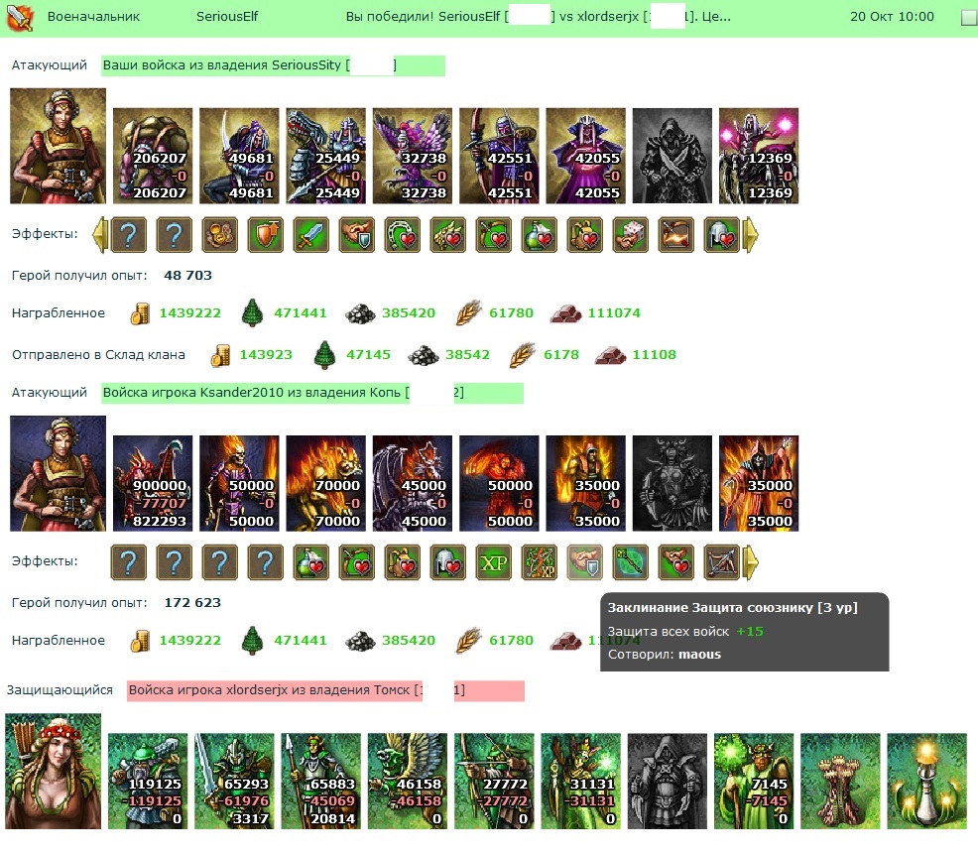Click the shield-with-arrow defense effect icon

click(x=265, y=235)
